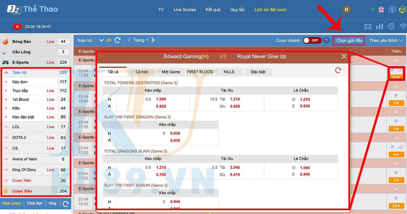The image size is (407, 214).
Task: Go to the previous page arrow
Action: 129,40
